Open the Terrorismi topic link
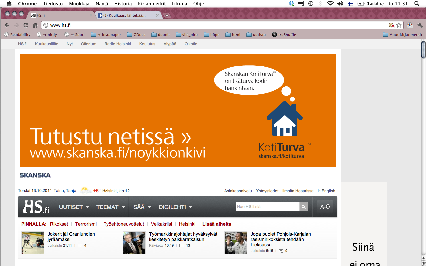 [x=86, y=224]
